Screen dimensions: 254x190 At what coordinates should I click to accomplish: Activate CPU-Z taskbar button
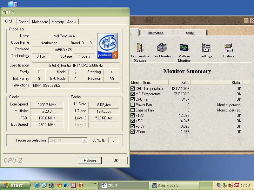point(124,185)
